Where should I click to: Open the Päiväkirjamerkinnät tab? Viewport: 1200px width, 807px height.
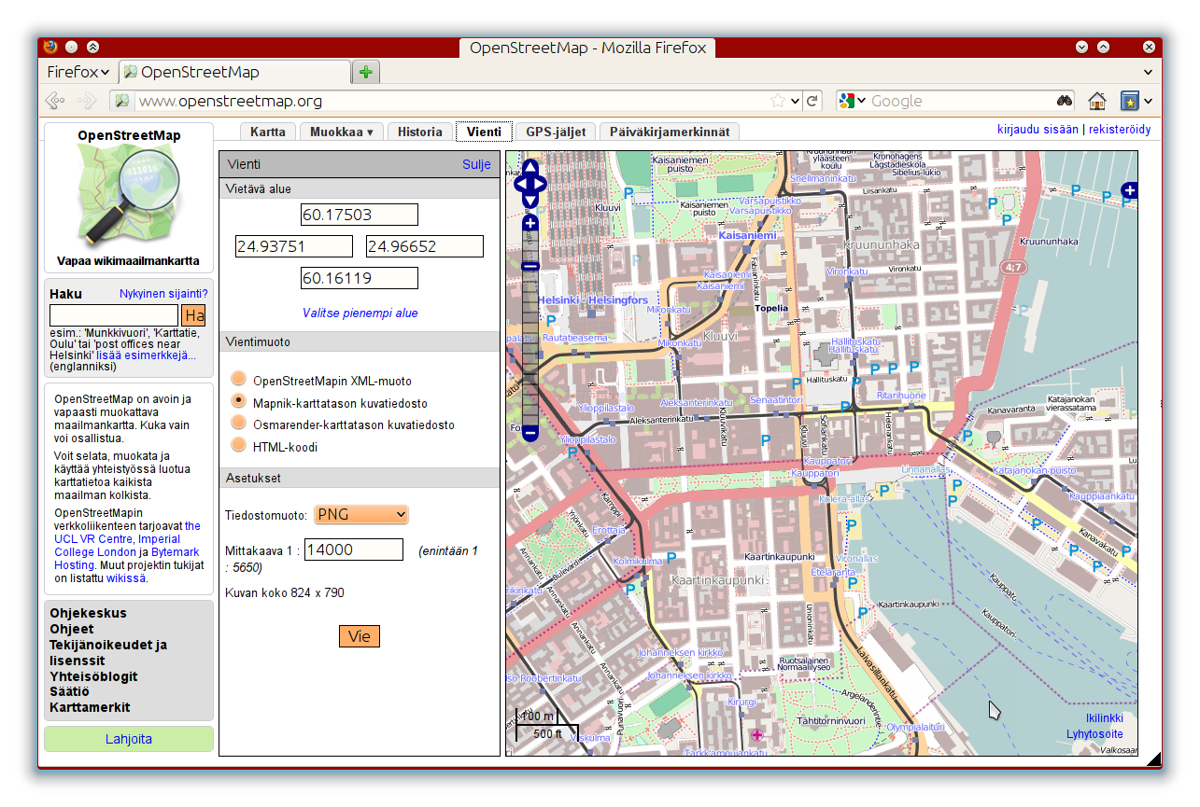click(x=670, y=132)
